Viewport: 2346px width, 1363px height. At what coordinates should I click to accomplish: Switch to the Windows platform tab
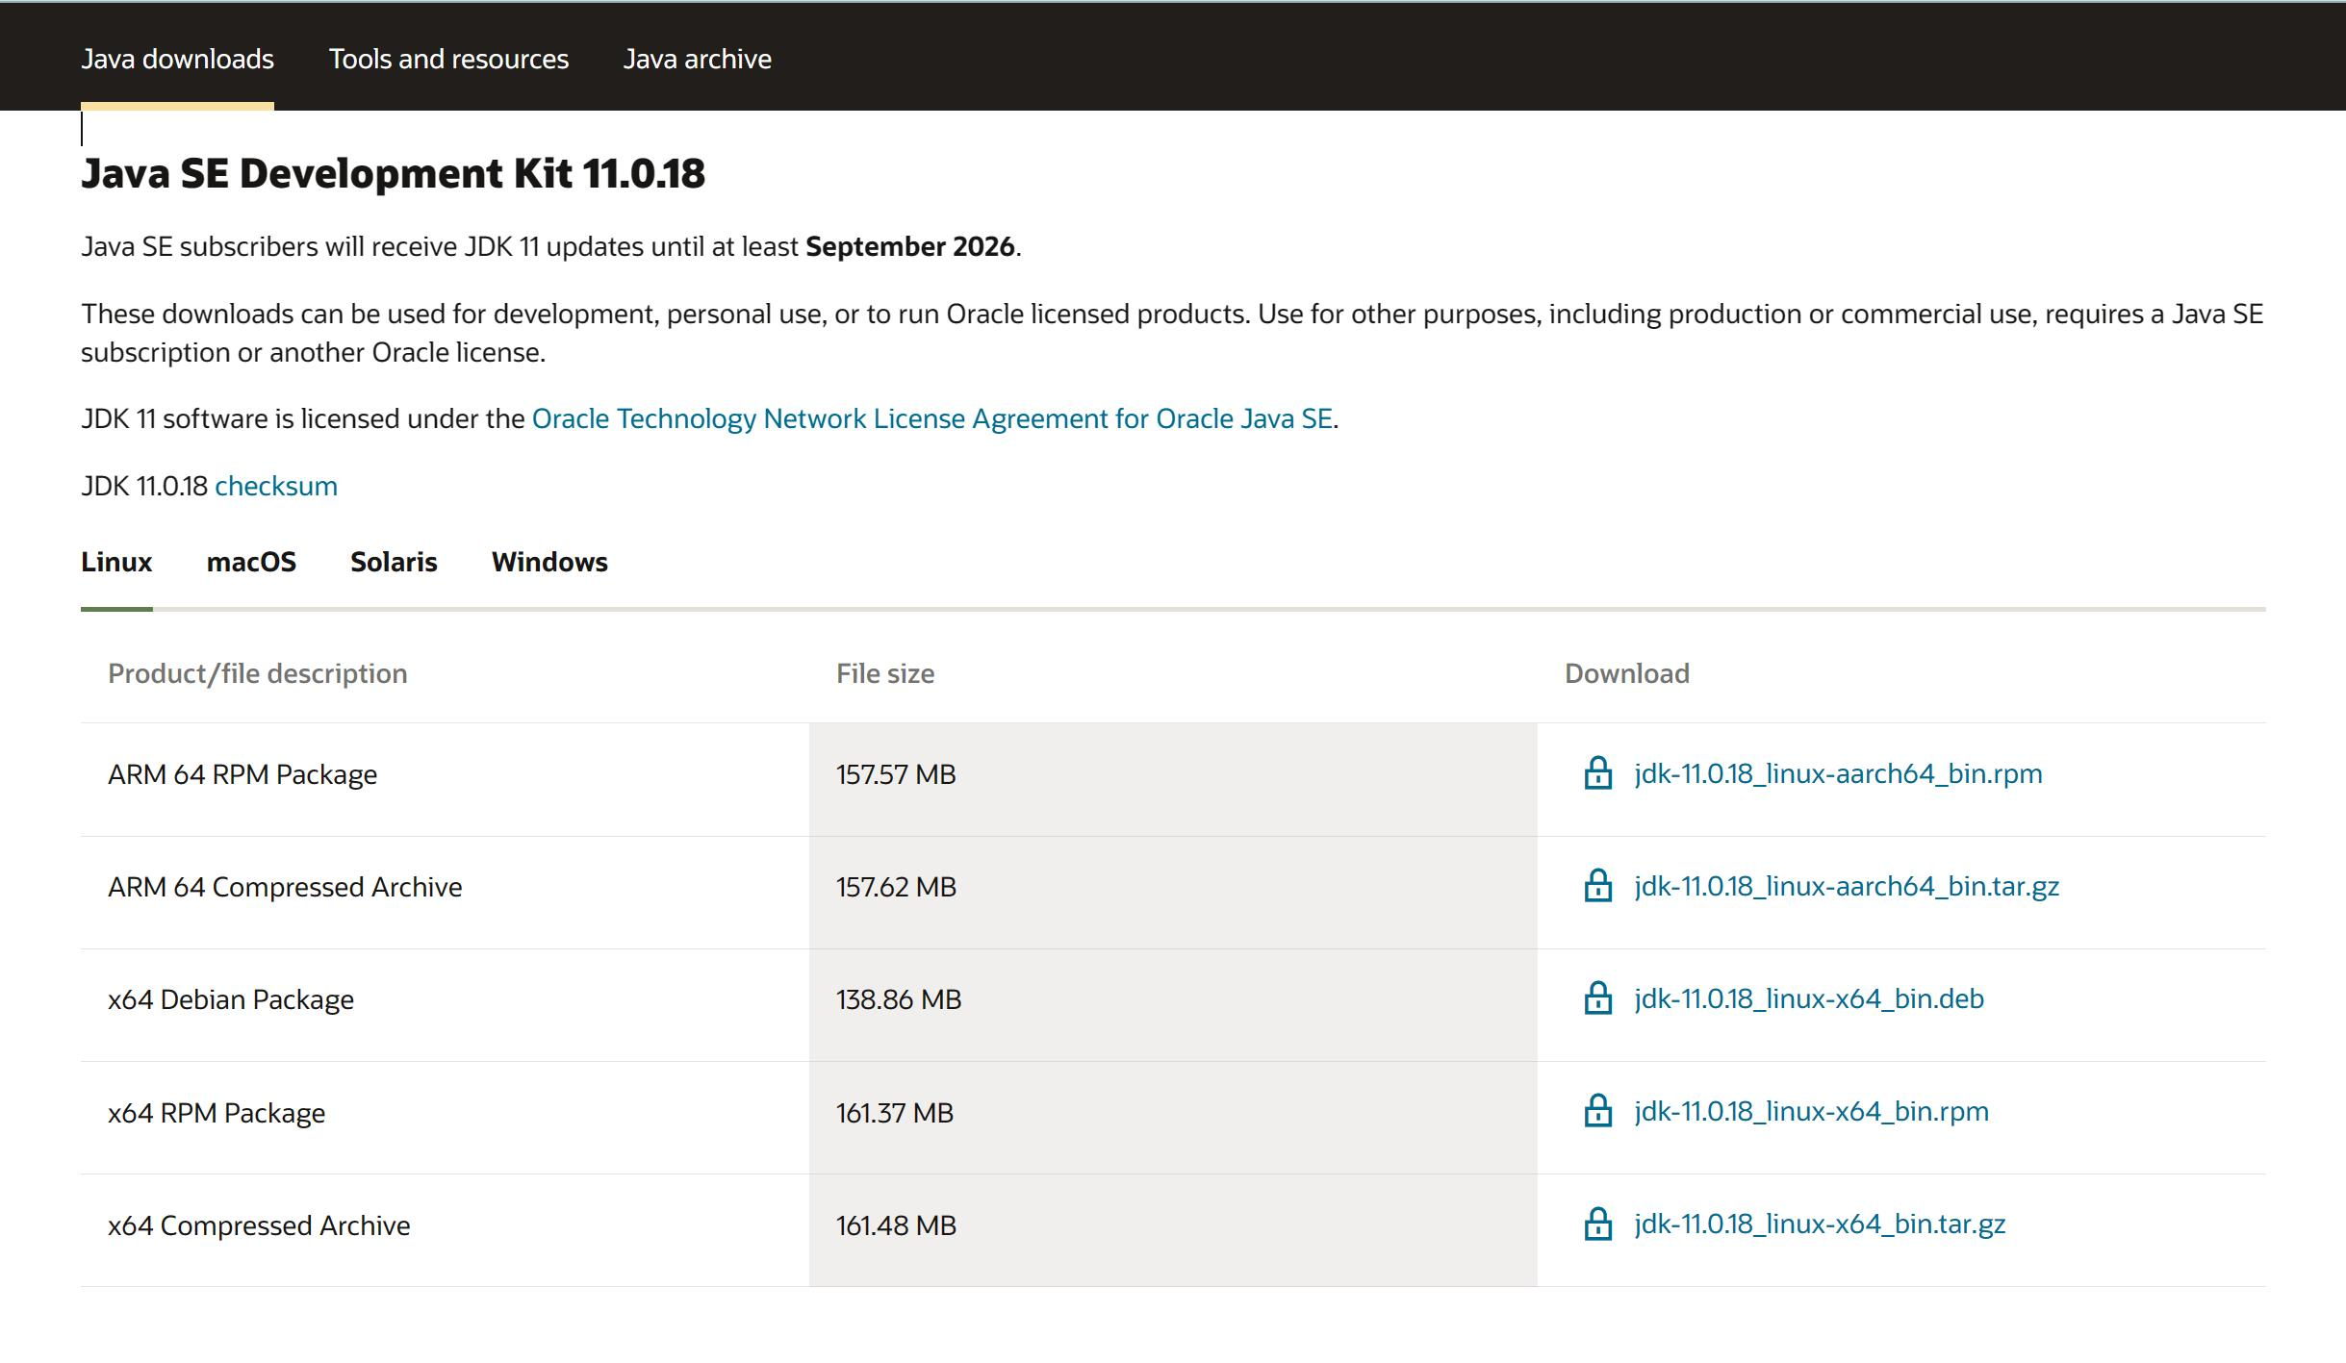click(549, 562)
